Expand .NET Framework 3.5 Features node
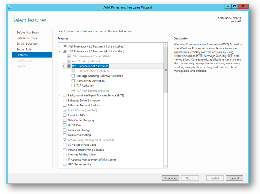This screenshot has height=194, width=260. 59,47
